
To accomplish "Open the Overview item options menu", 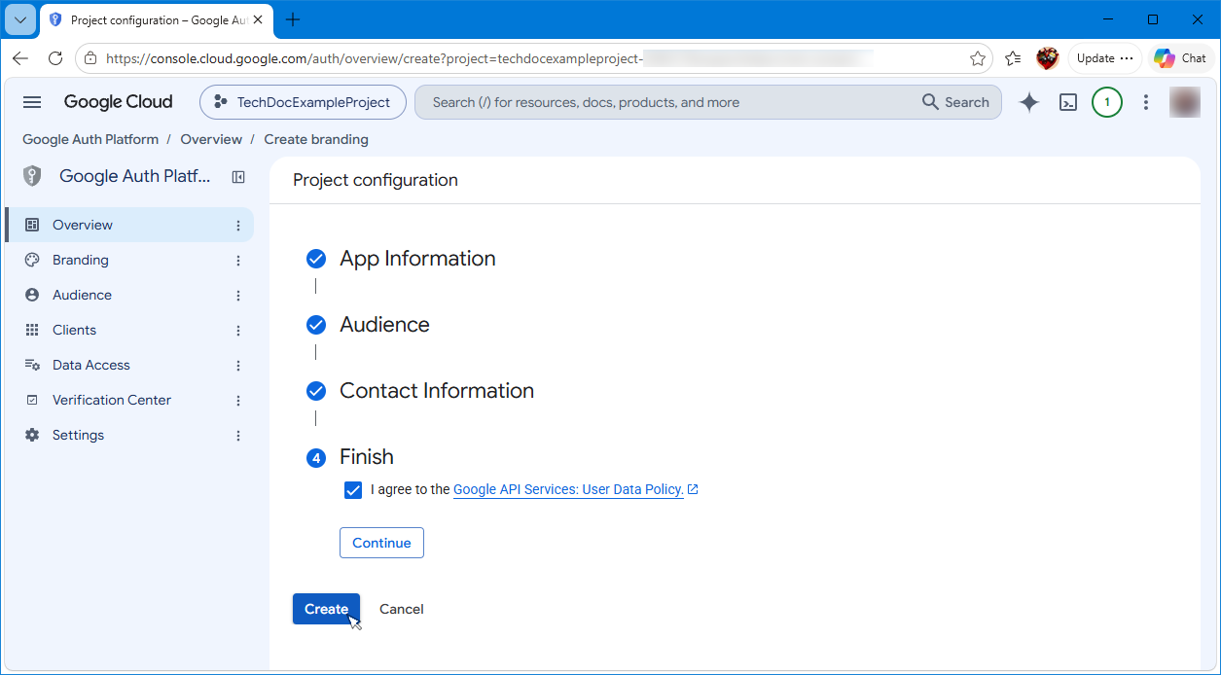I will pyautogui.click(x=238, y=225).
